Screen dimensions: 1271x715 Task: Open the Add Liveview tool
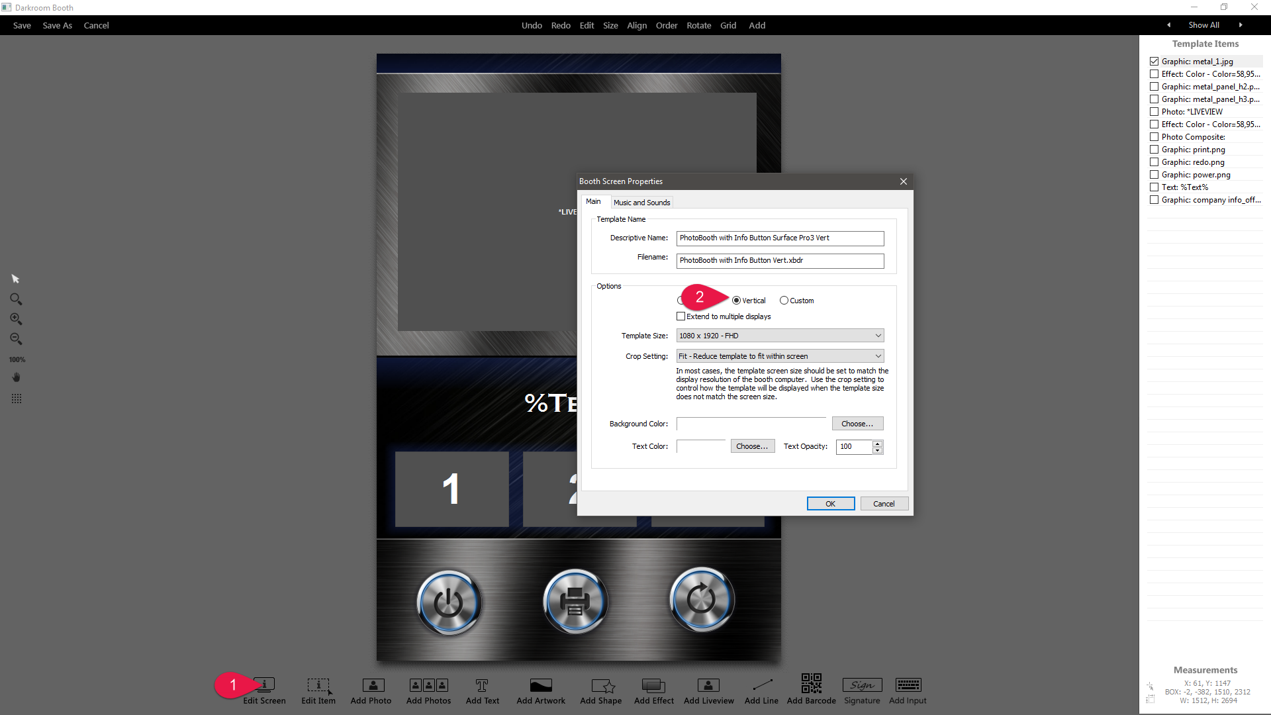708,685
